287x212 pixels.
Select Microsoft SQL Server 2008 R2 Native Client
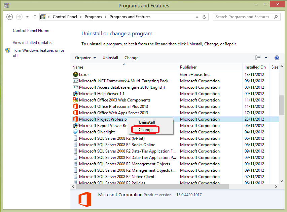(117, 177)
